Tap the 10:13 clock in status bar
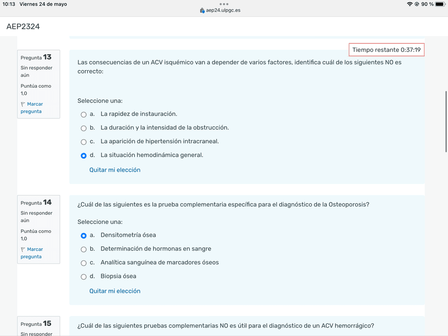This screenshot has width=448, height=336. pyautogui.click(x=9, y=4)
